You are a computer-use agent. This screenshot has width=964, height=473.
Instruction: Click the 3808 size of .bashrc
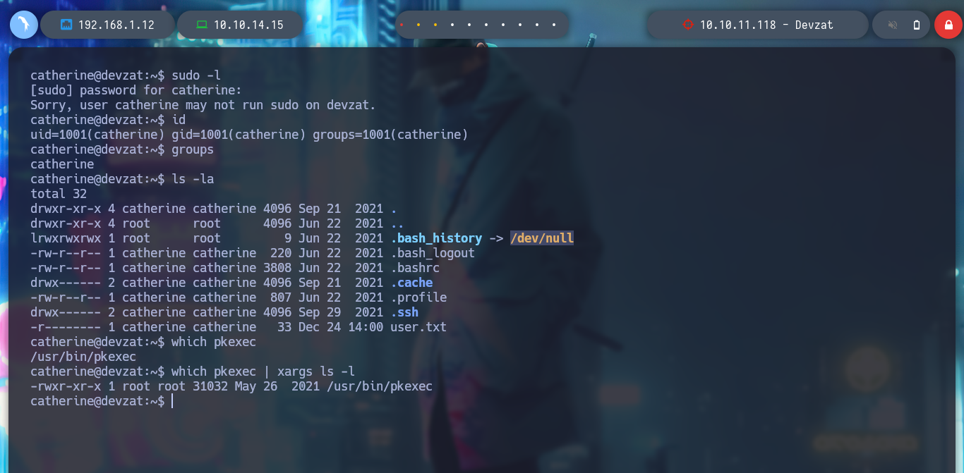point(277,268)
